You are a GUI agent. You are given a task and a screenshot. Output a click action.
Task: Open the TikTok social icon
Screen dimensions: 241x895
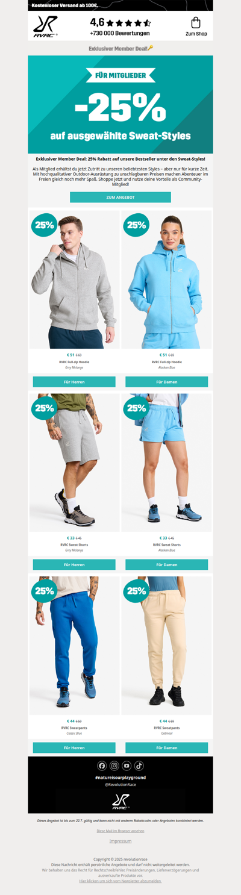tap(139, 766)
